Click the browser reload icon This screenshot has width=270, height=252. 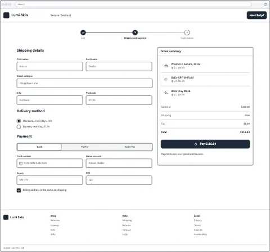click(x=265, y=4)
